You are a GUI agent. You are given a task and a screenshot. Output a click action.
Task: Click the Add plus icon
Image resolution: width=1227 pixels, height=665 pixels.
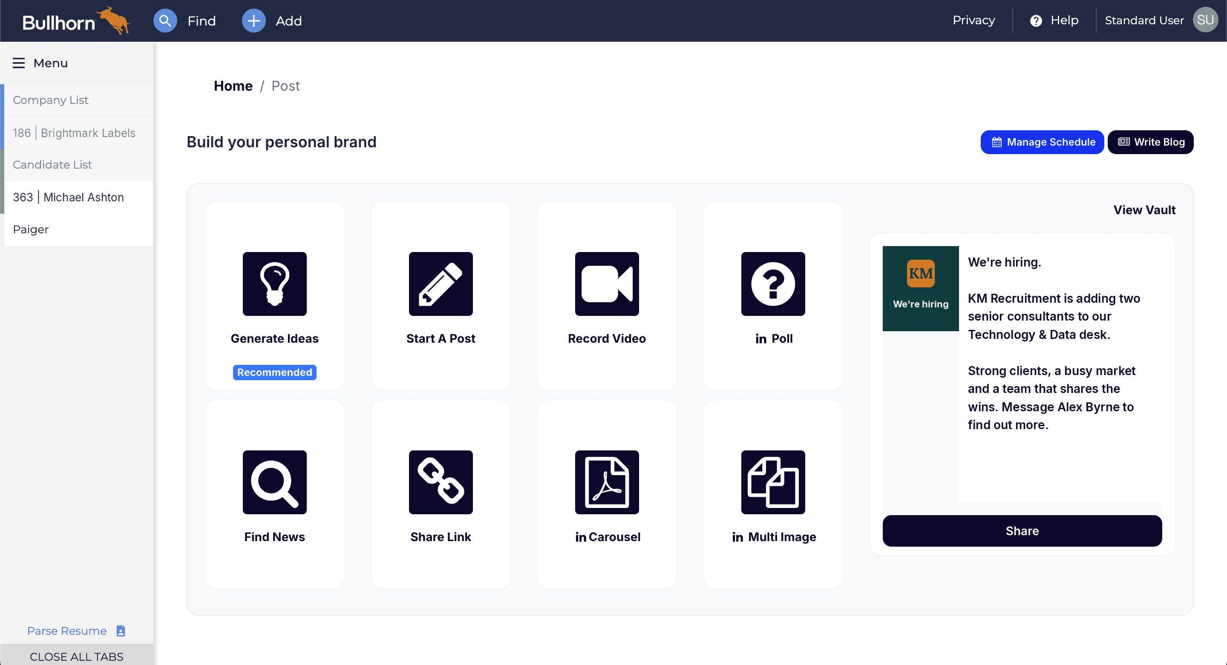point(253,21)
